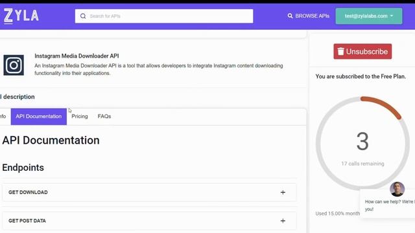Click the support agent avatar
This screenshot has height=233, width=415.
pyautogui.click(x=397, y=189)
